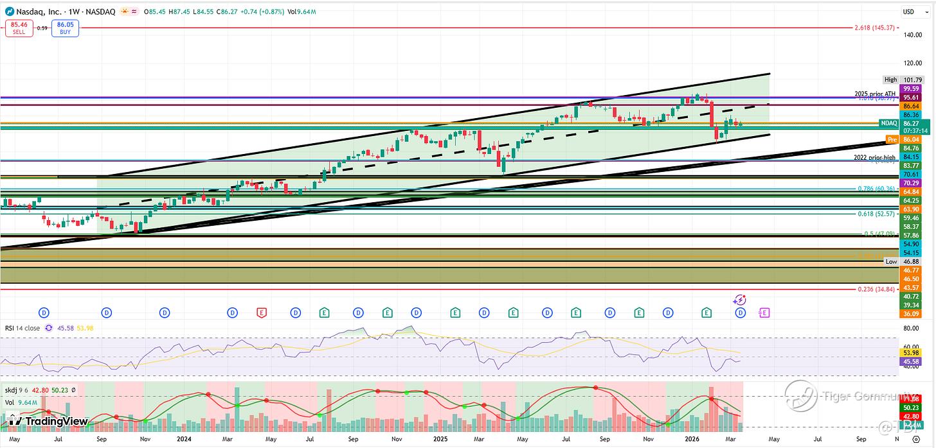Click the orange 36.09 price label
Viewport: 936px width, 448px height.
pos(911,314)
